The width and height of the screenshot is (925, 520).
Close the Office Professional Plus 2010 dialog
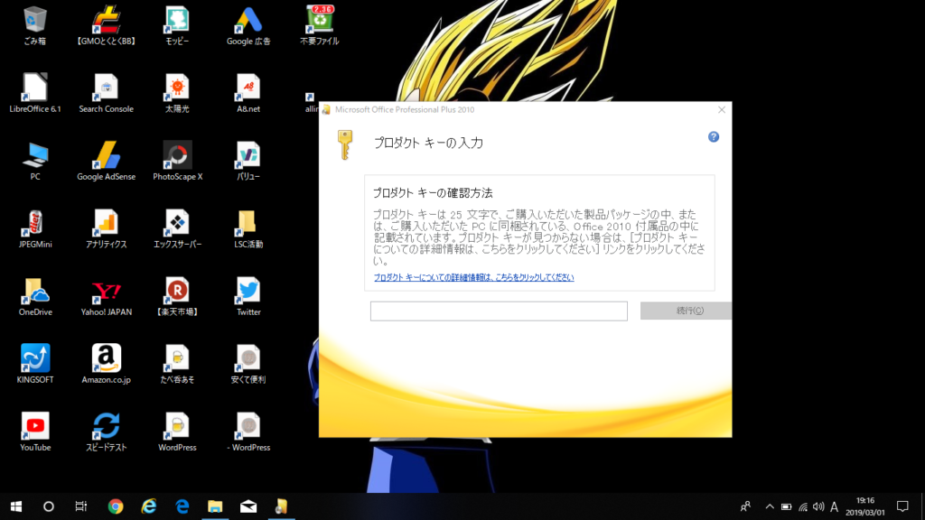pyautogui.click(x=722, y=109)
